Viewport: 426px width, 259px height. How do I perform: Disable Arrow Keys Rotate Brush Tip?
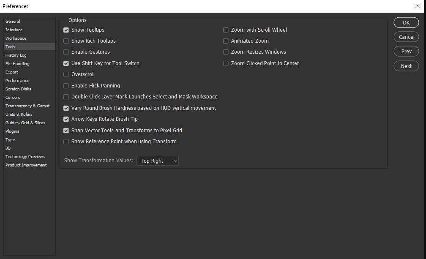(x=66, y=119)
